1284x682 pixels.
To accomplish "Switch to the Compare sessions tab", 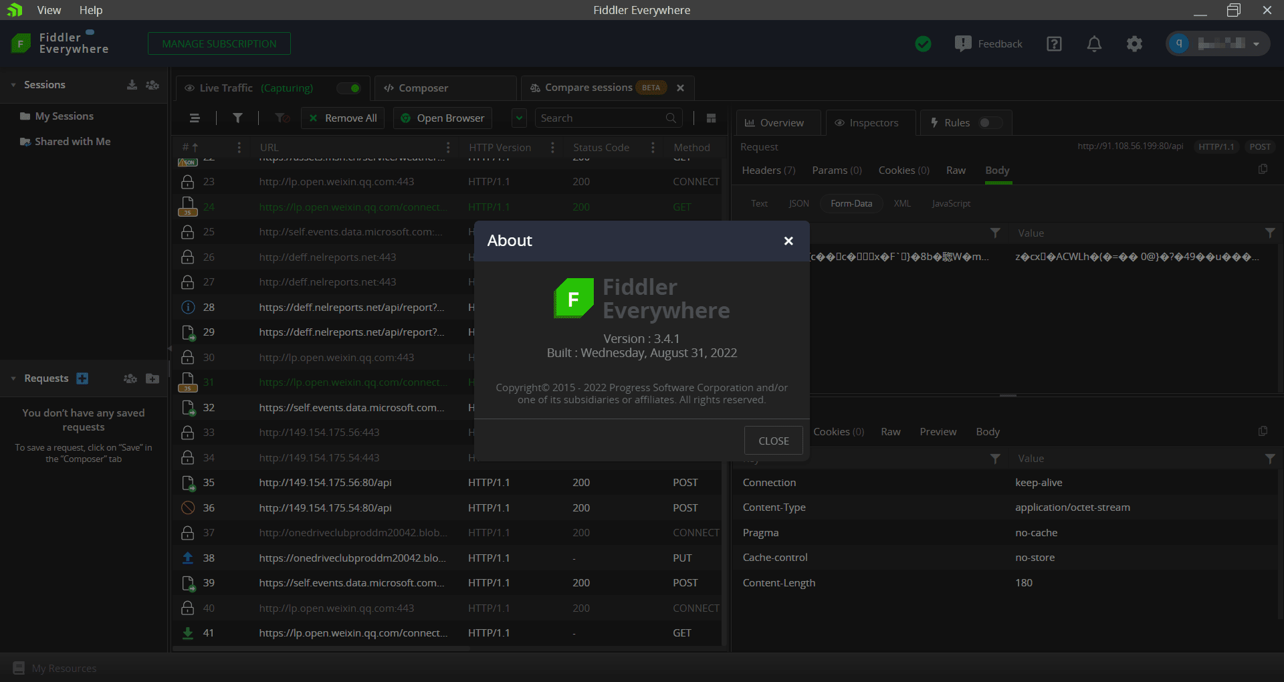I will pos(588,88).
